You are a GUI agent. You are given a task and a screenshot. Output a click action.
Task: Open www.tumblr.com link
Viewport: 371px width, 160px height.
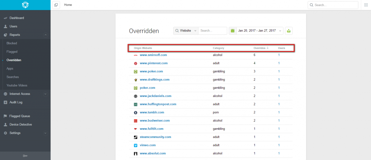point(152,112)
